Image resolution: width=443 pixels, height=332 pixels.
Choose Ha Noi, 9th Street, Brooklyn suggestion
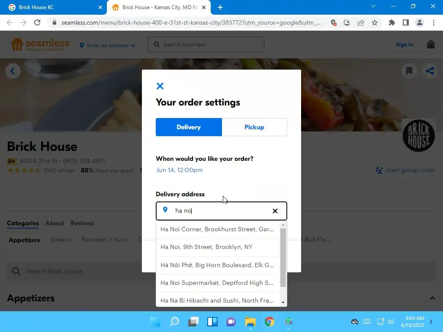(217, 247)
